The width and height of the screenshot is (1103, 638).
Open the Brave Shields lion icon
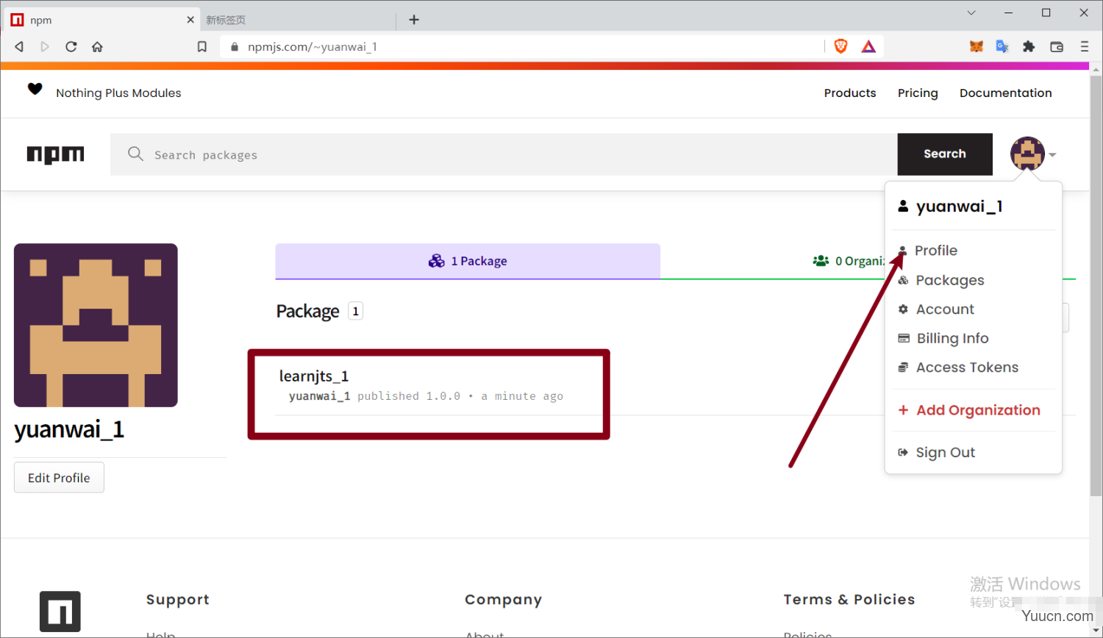pos(841,46)
